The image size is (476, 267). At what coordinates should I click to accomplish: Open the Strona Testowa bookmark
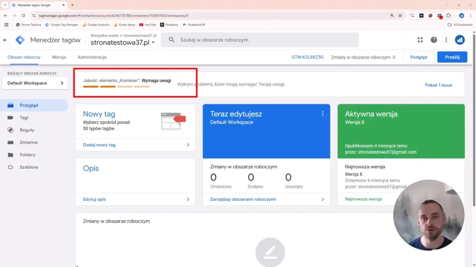point(28,25)
